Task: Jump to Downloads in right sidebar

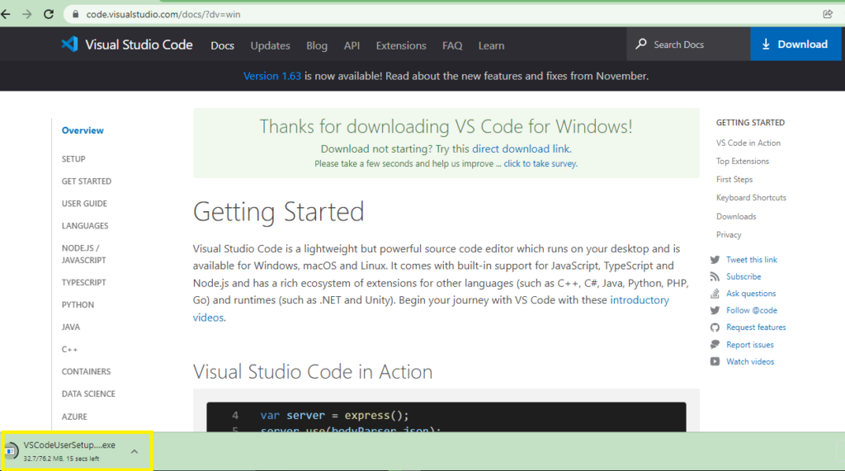Action: tap(735, 217)
